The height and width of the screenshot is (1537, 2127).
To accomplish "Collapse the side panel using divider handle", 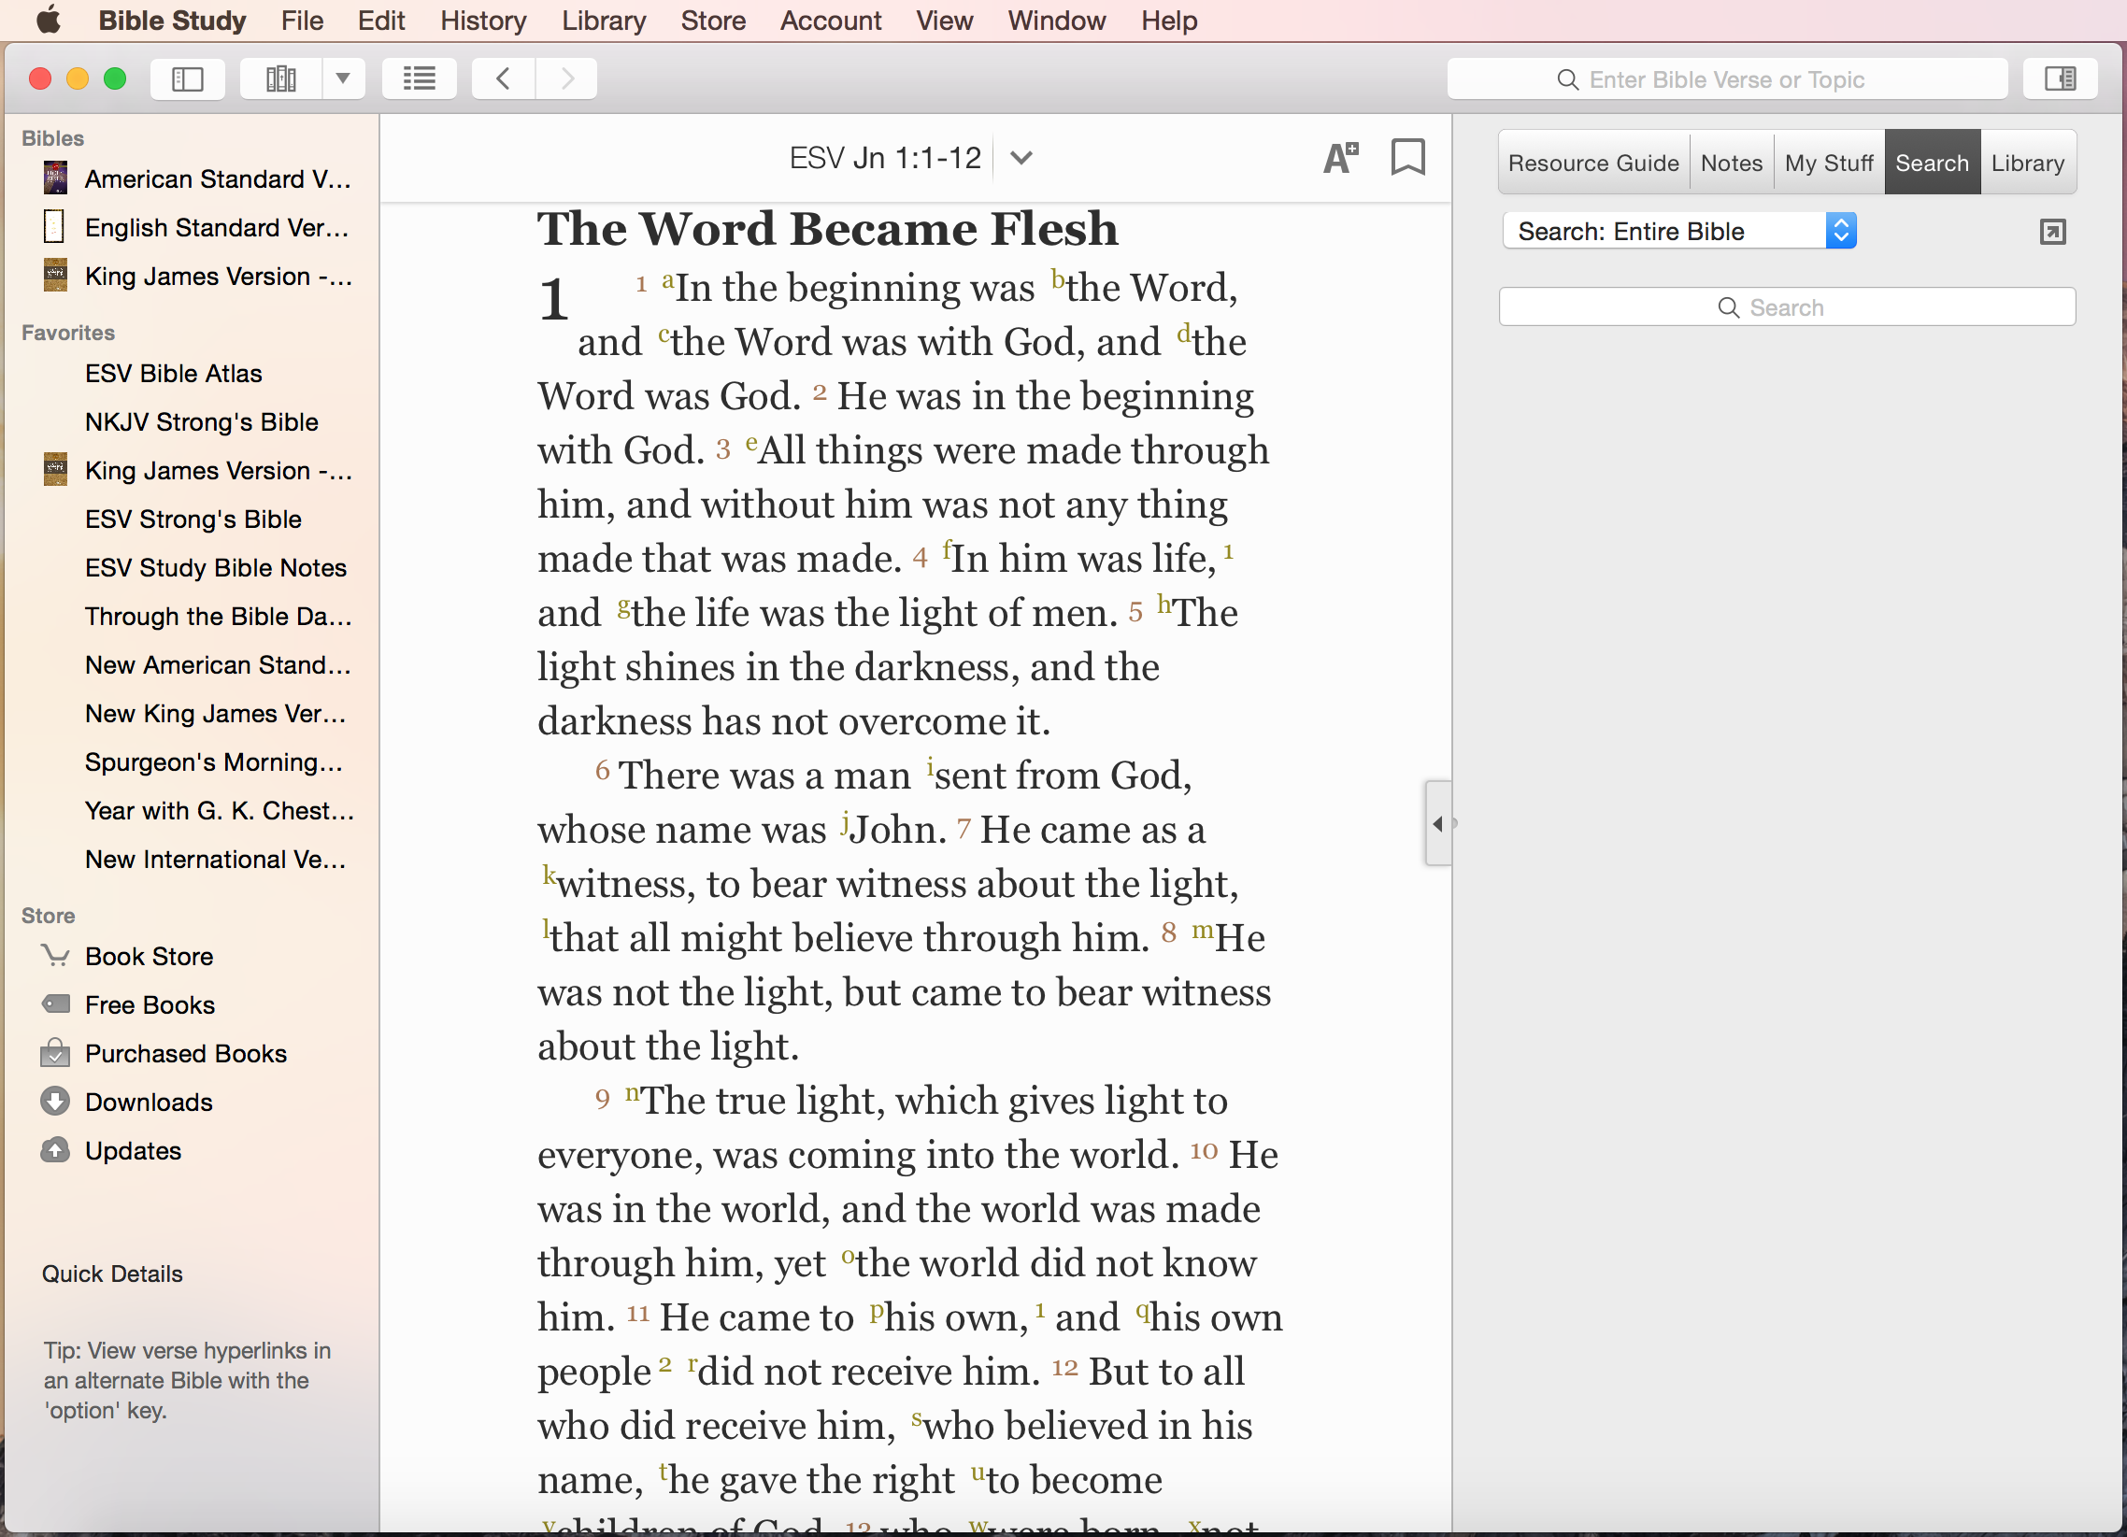I will (1437, 823).
